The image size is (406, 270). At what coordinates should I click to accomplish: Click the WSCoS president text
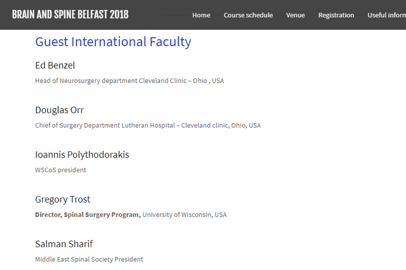[60, 170]
